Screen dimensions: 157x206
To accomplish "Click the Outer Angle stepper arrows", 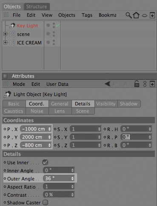I will coord(72,179).
